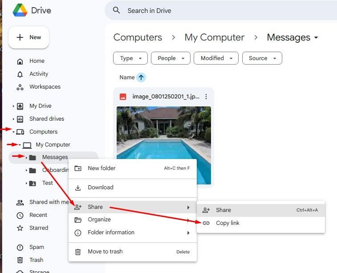
Task: Select Share with Ctrl+Alt+A in submenu
Action: [261, 210]
